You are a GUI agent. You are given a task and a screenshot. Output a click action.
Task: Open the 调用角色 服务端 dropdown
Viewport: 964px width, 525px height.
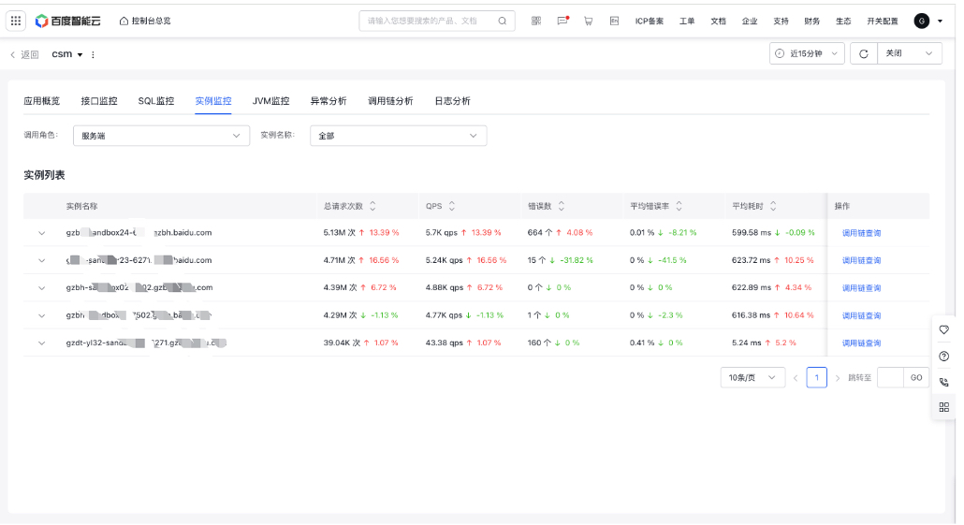point(161,136)
